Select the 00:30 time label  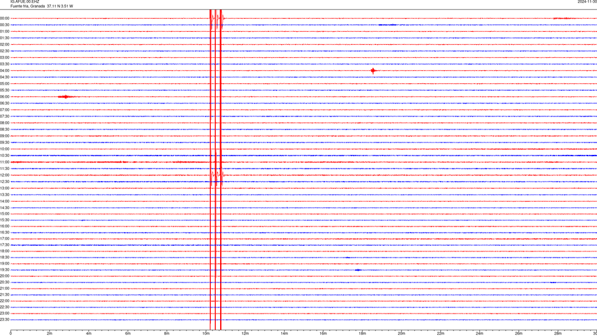(4, 25)
